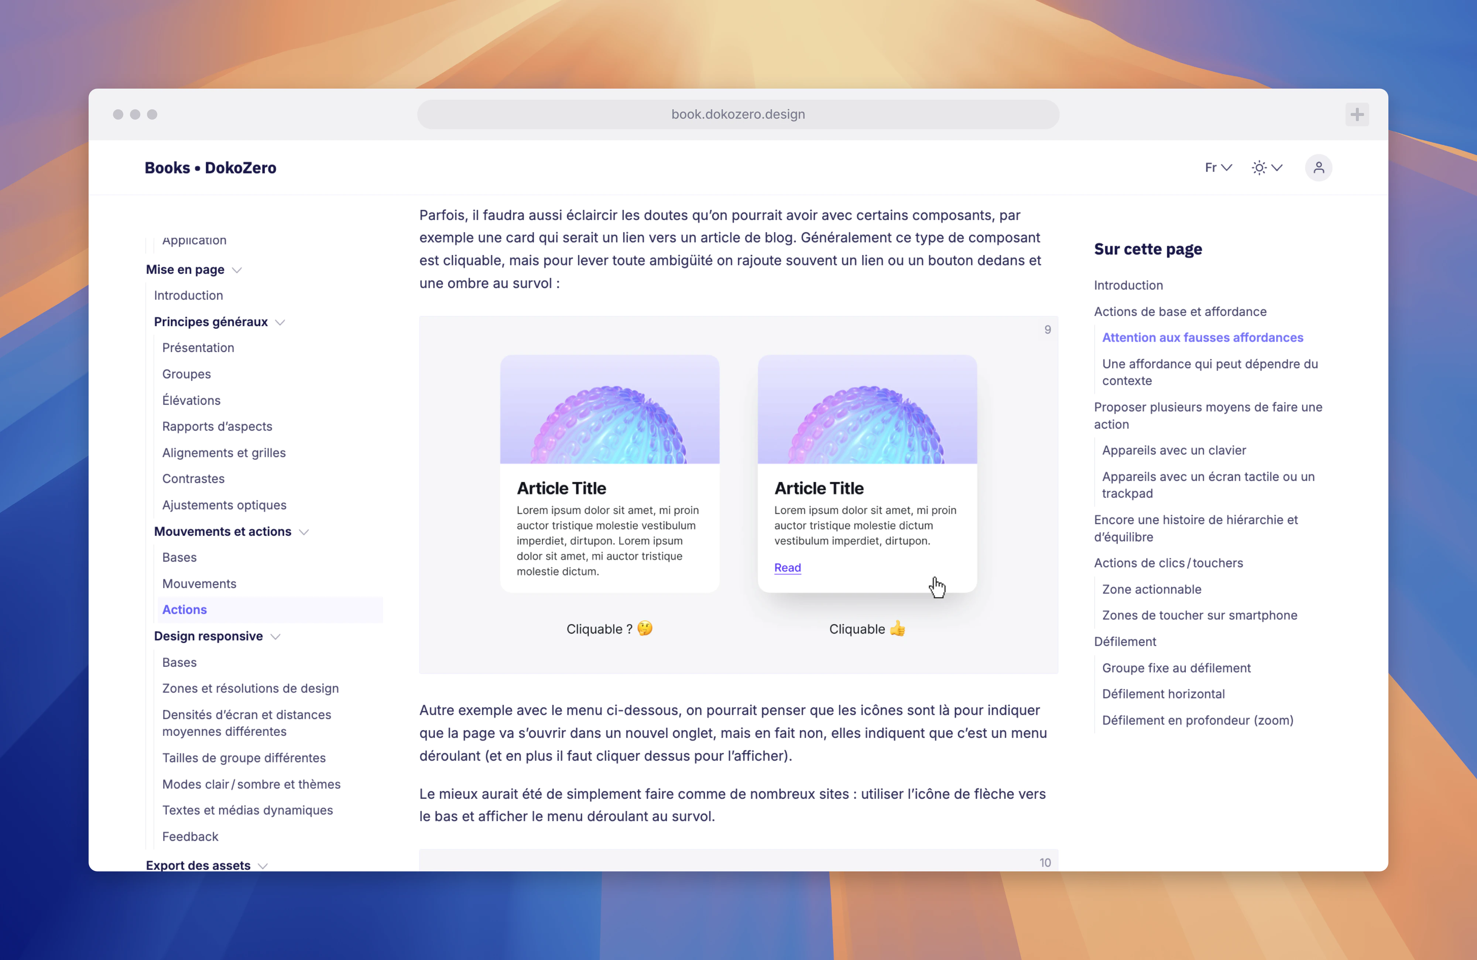
Task: Open the Mouvements chapter
Action: (199, 583)
